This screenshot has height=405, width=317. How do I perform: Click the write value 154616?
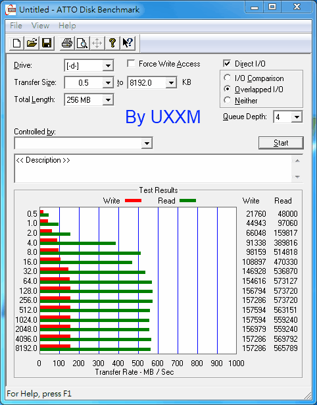[254, 281]
